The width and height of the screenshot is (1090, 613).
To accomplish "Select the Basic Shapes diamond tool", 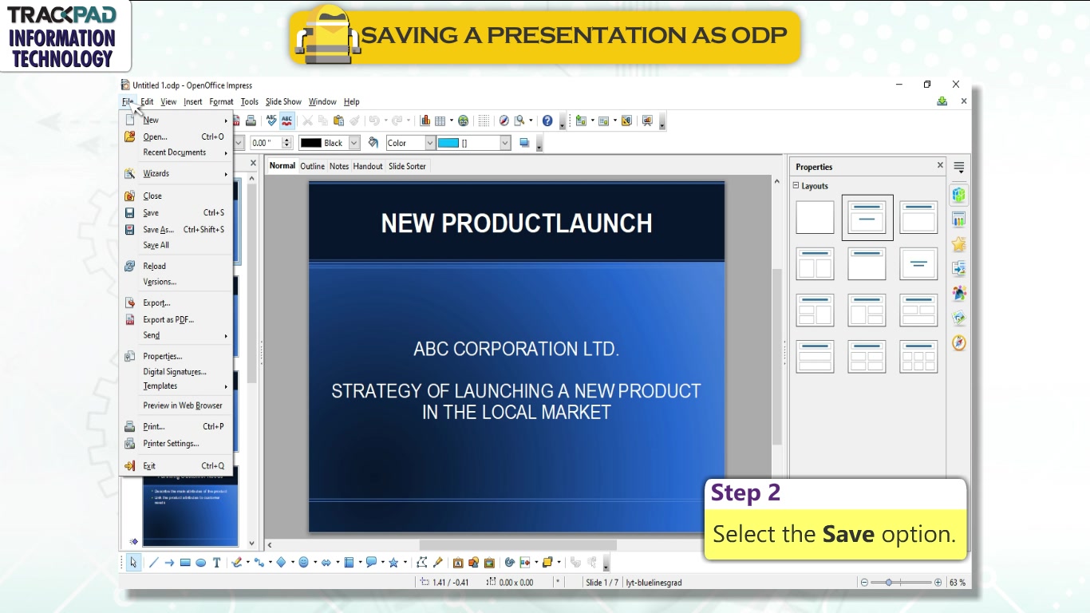I will pyautogui.click(x=281, y=563).
